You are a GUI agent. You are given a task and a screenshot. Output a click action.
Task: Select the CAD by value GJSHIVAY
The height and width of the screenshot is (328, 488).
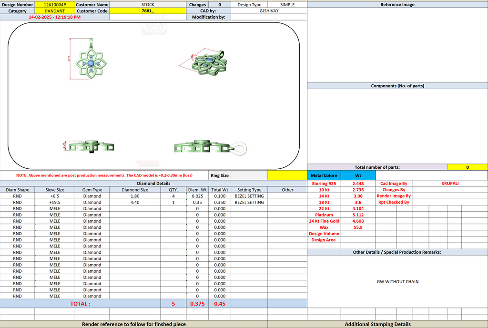pyautogui.click(x=269, y=11)
